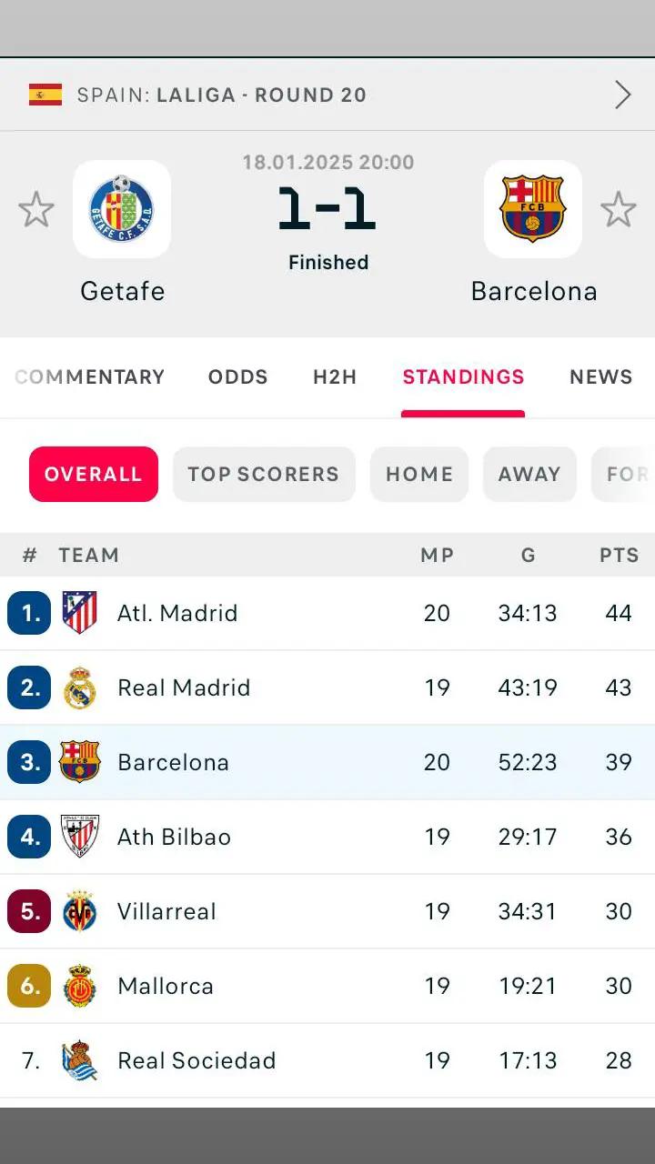
Task: Open the Odds tab
Action: [238, 377]
